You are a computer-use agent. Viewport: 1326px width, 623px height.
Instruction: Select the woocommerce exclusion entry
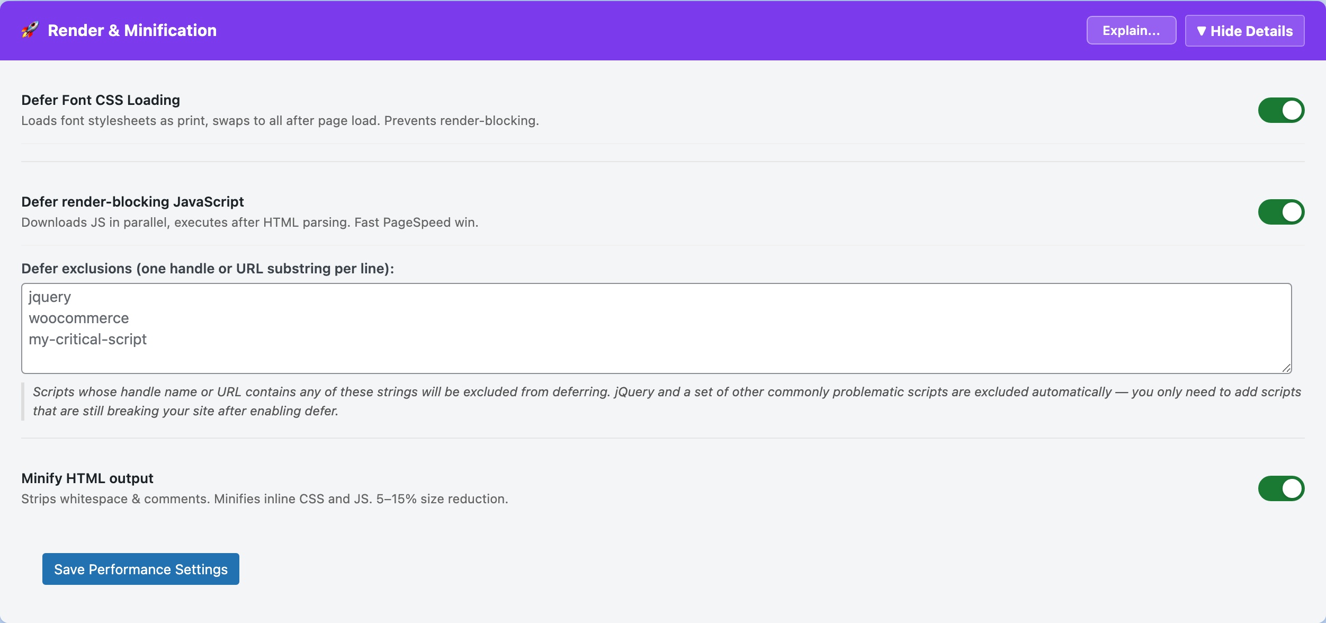pos(78,318)
